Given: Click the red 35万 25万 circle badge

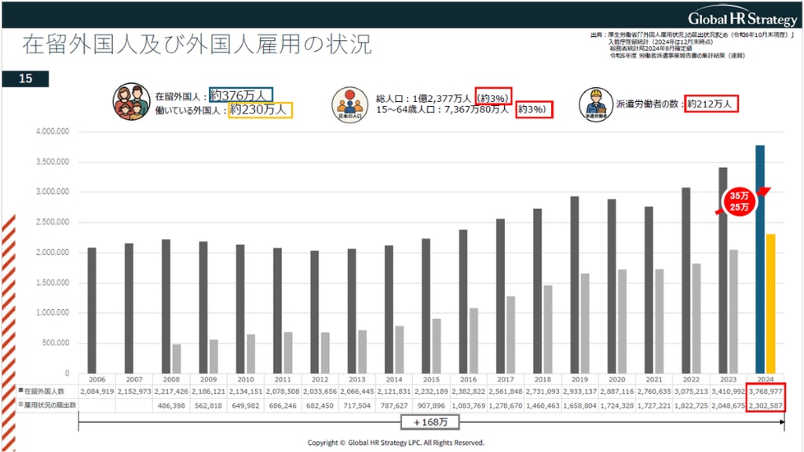Looking at the screenshot, I should [x=739, y=201].
